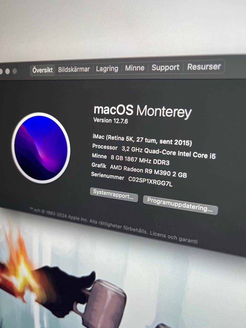The image size is (246, 328).
Task: Click the macOS Monterey circular logo
Action: tap(41, 148)
